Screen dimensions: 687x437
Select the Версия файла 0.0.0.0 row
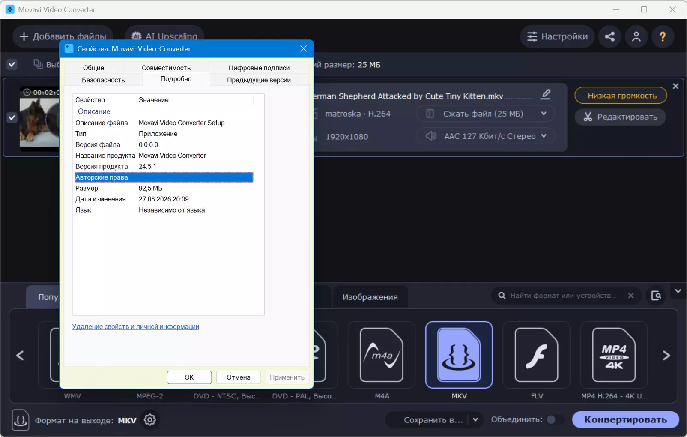click(164, 145)
